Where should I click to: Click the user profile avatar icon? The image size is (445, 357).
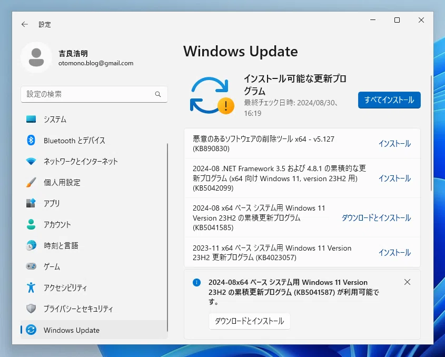[36, 57]
